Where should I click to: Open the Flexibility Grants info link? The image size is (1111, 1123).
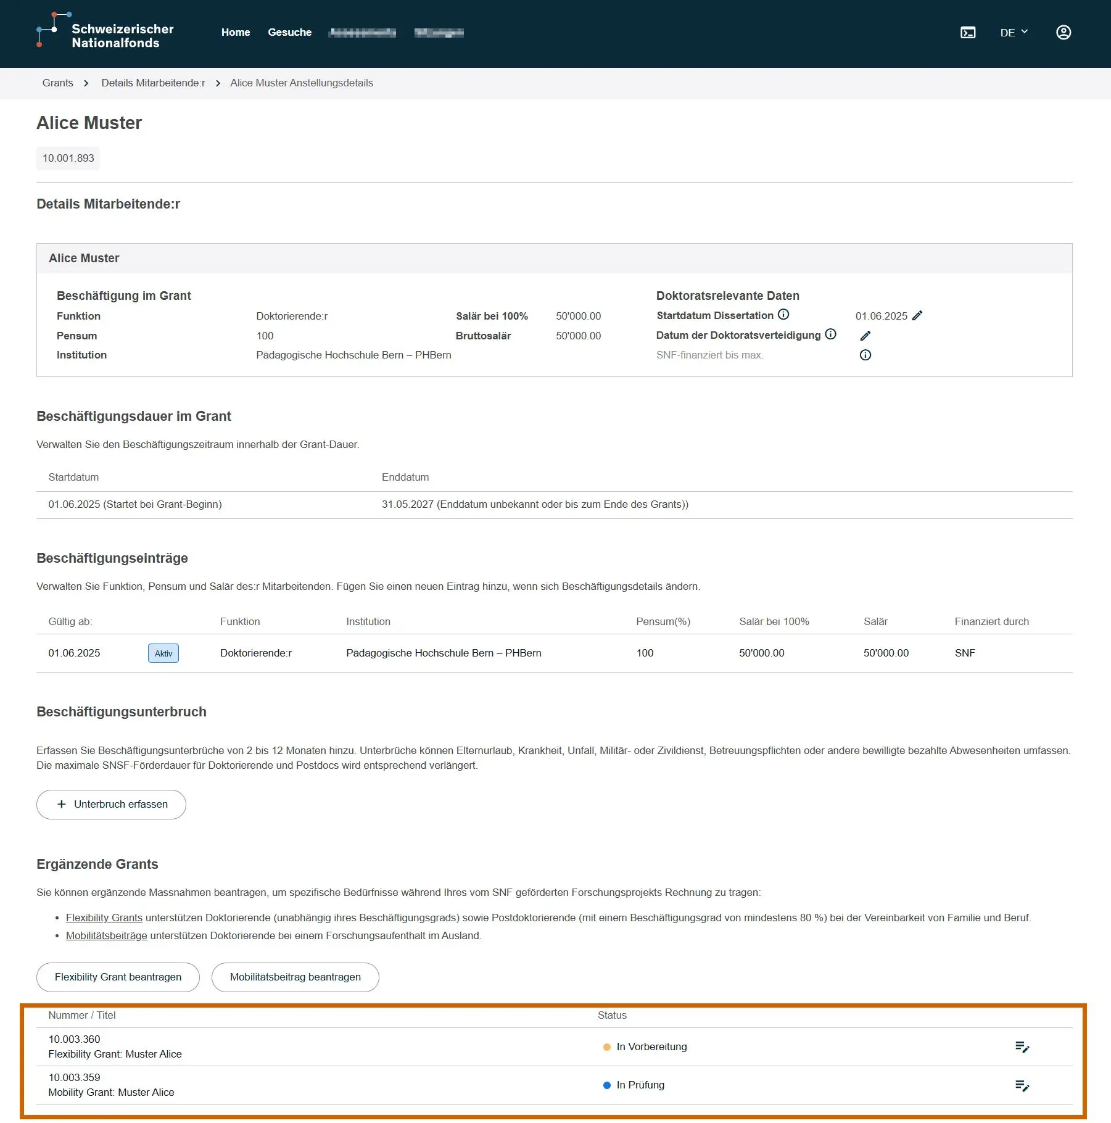point(104,918)
